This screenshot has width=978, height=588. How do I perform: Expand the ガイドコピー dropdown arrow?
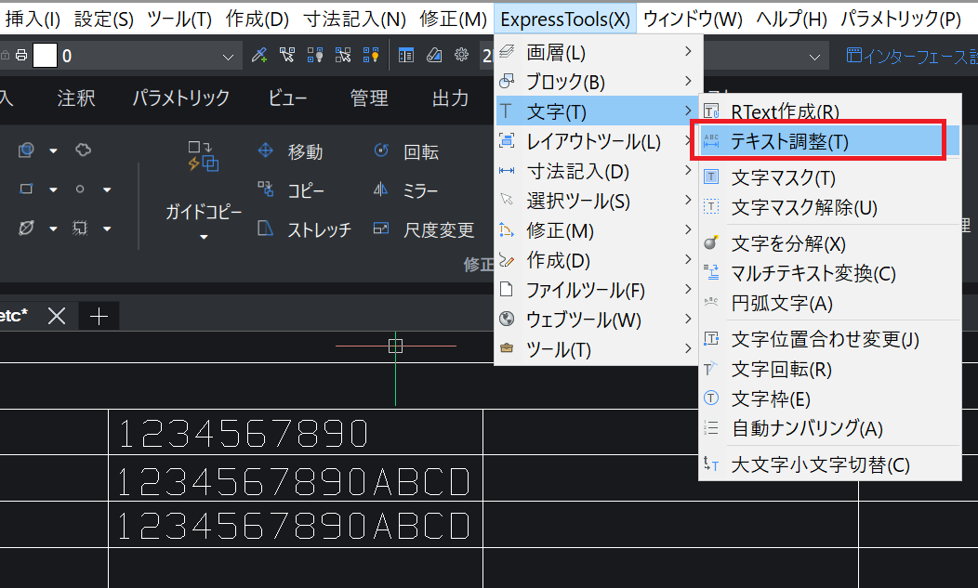tap(204, 237)
